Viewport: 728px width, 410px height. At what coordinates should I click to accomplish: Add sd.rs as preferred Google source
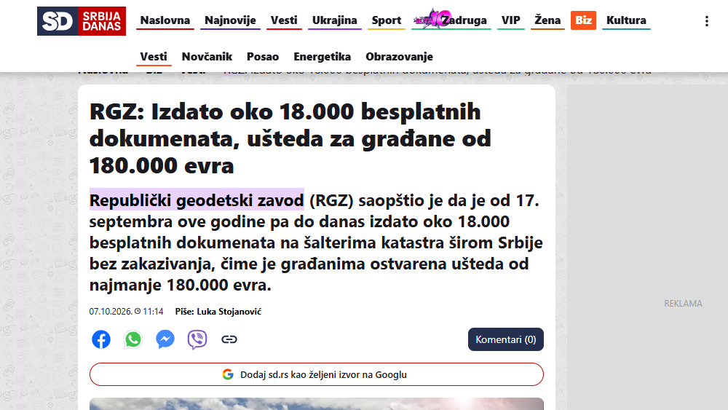click(317, 374)
